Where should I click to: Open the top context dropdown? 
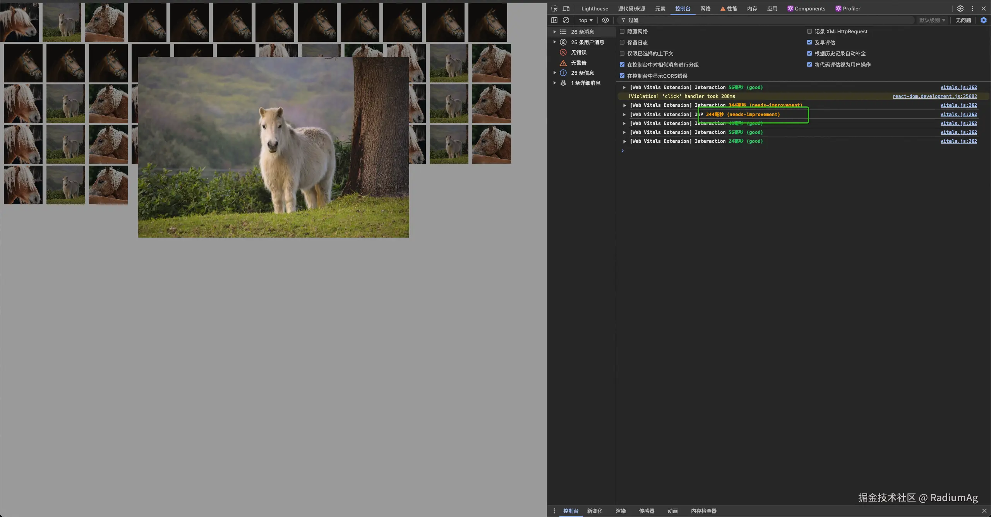coord(586,20)
